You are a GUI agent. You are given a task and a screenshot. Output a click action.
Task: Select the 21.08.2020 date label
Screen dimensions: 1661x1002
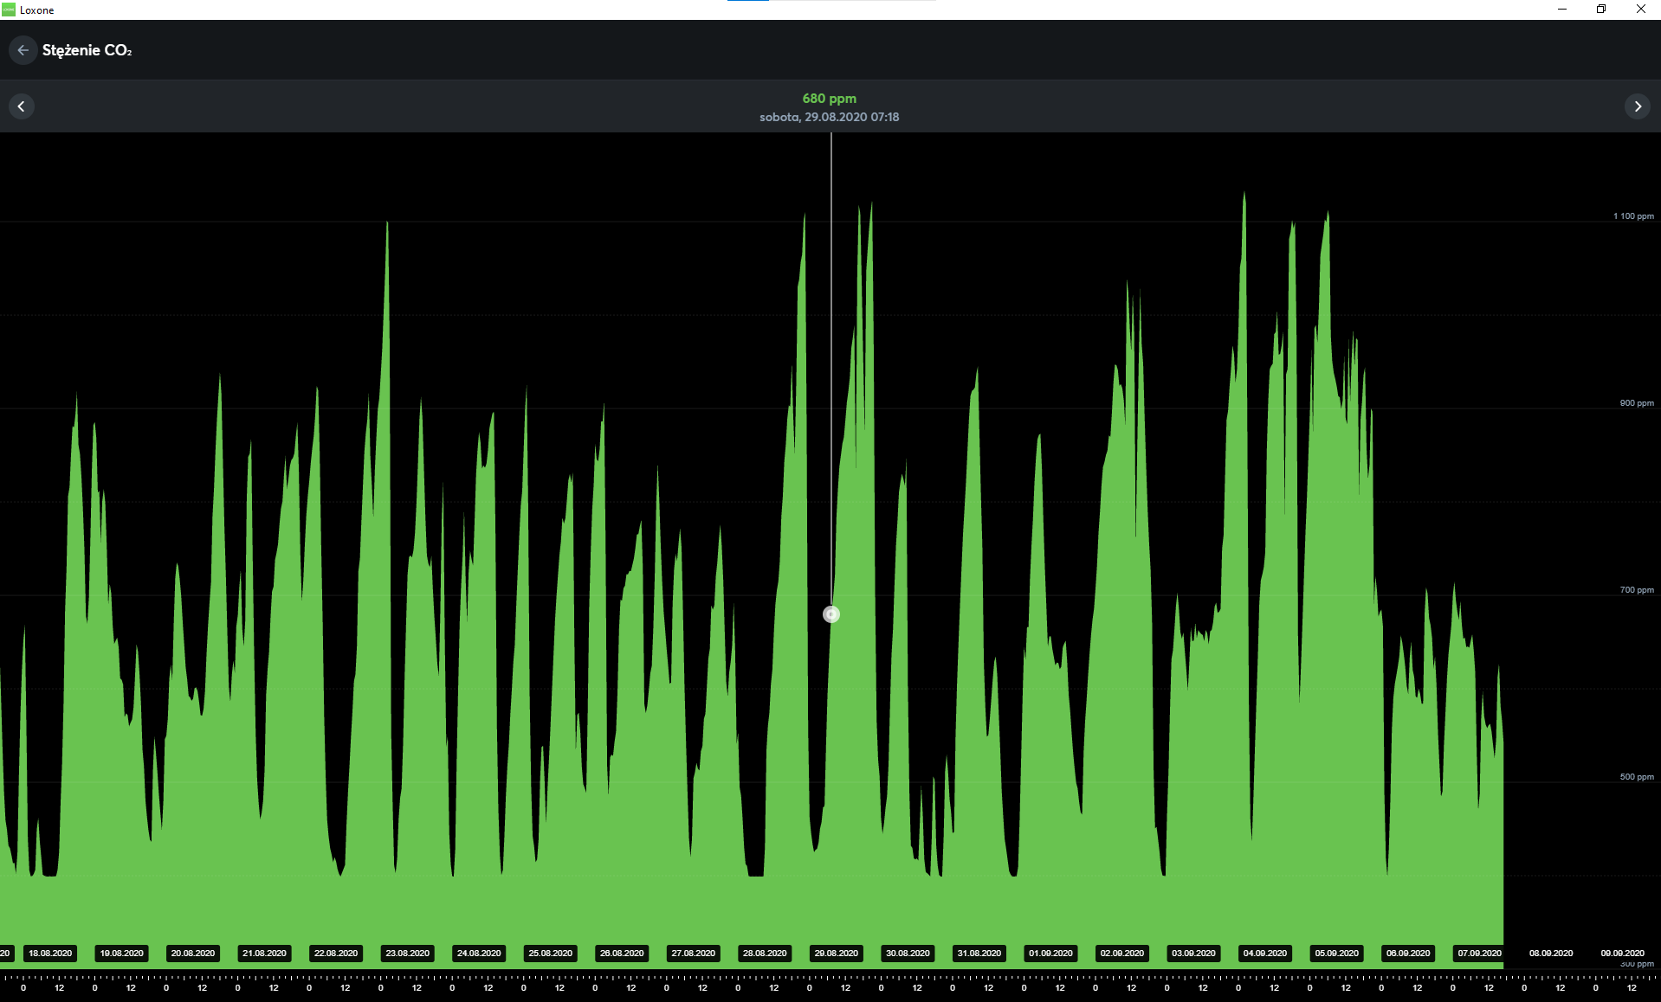pyautogui.click(x=264, y=954)
